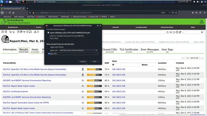This screenshot has height=116, width=207.
Task: Click the bookmark star icon in address bar
Action: click(176, 13)
